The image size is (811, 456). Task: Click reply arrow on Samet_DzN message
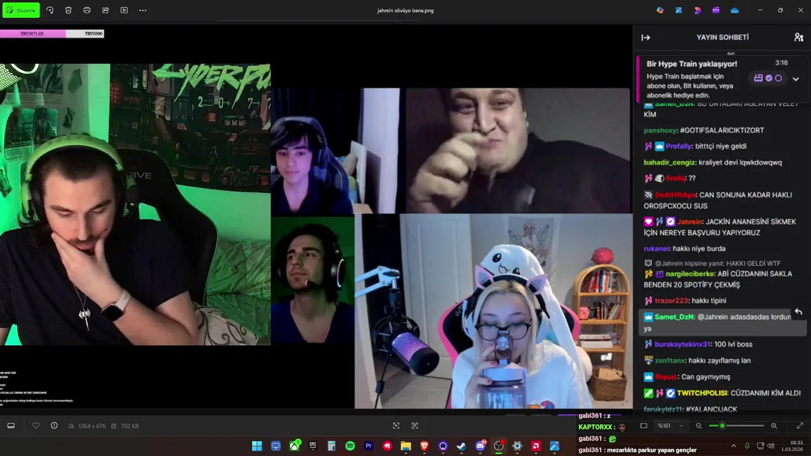point(798,312)
